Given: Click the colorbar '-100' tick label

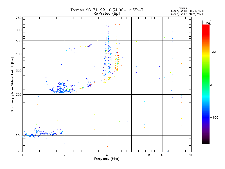Looking at the screenshot, I should point(214,117).
